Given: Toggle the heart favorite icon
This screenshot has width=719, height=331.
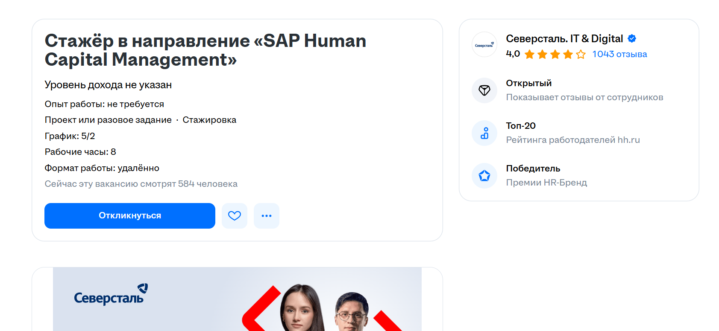Looking at the screenshot, I should 235,216.
